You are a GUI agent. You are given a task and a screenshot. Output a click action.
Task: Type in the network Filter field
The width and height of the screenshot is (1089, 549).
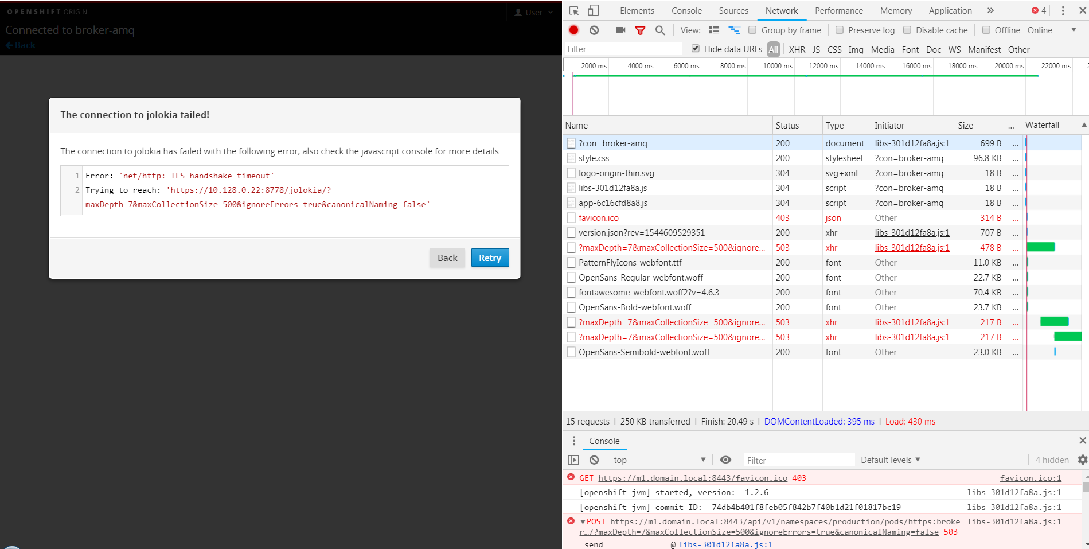(x=622, y=49)
